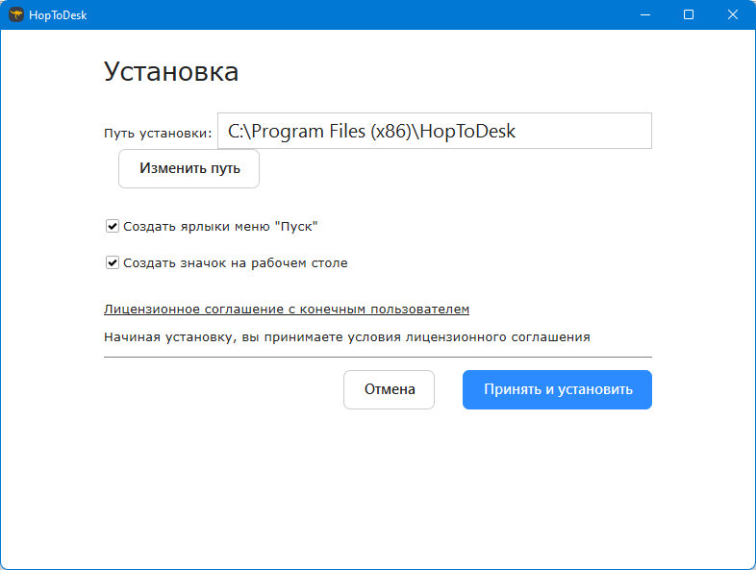The image size is (756, 570).
Task: Click the HopToDesk logo in title bar
Action: tap(15, 14)
